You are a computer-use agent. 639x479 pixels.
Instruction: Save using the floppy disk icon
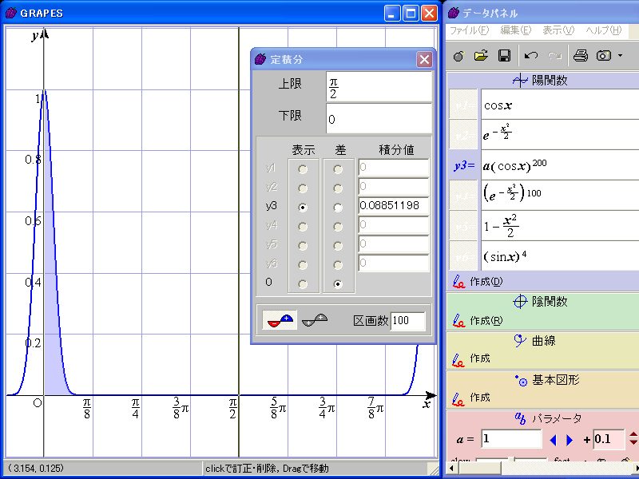tap(504, 56)
